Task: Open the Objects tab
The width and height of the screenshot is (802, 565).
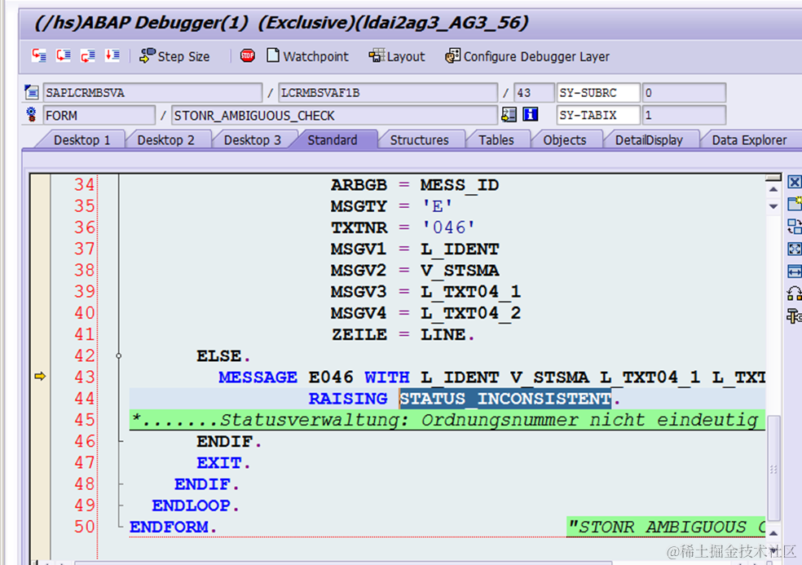Action: 565,140
